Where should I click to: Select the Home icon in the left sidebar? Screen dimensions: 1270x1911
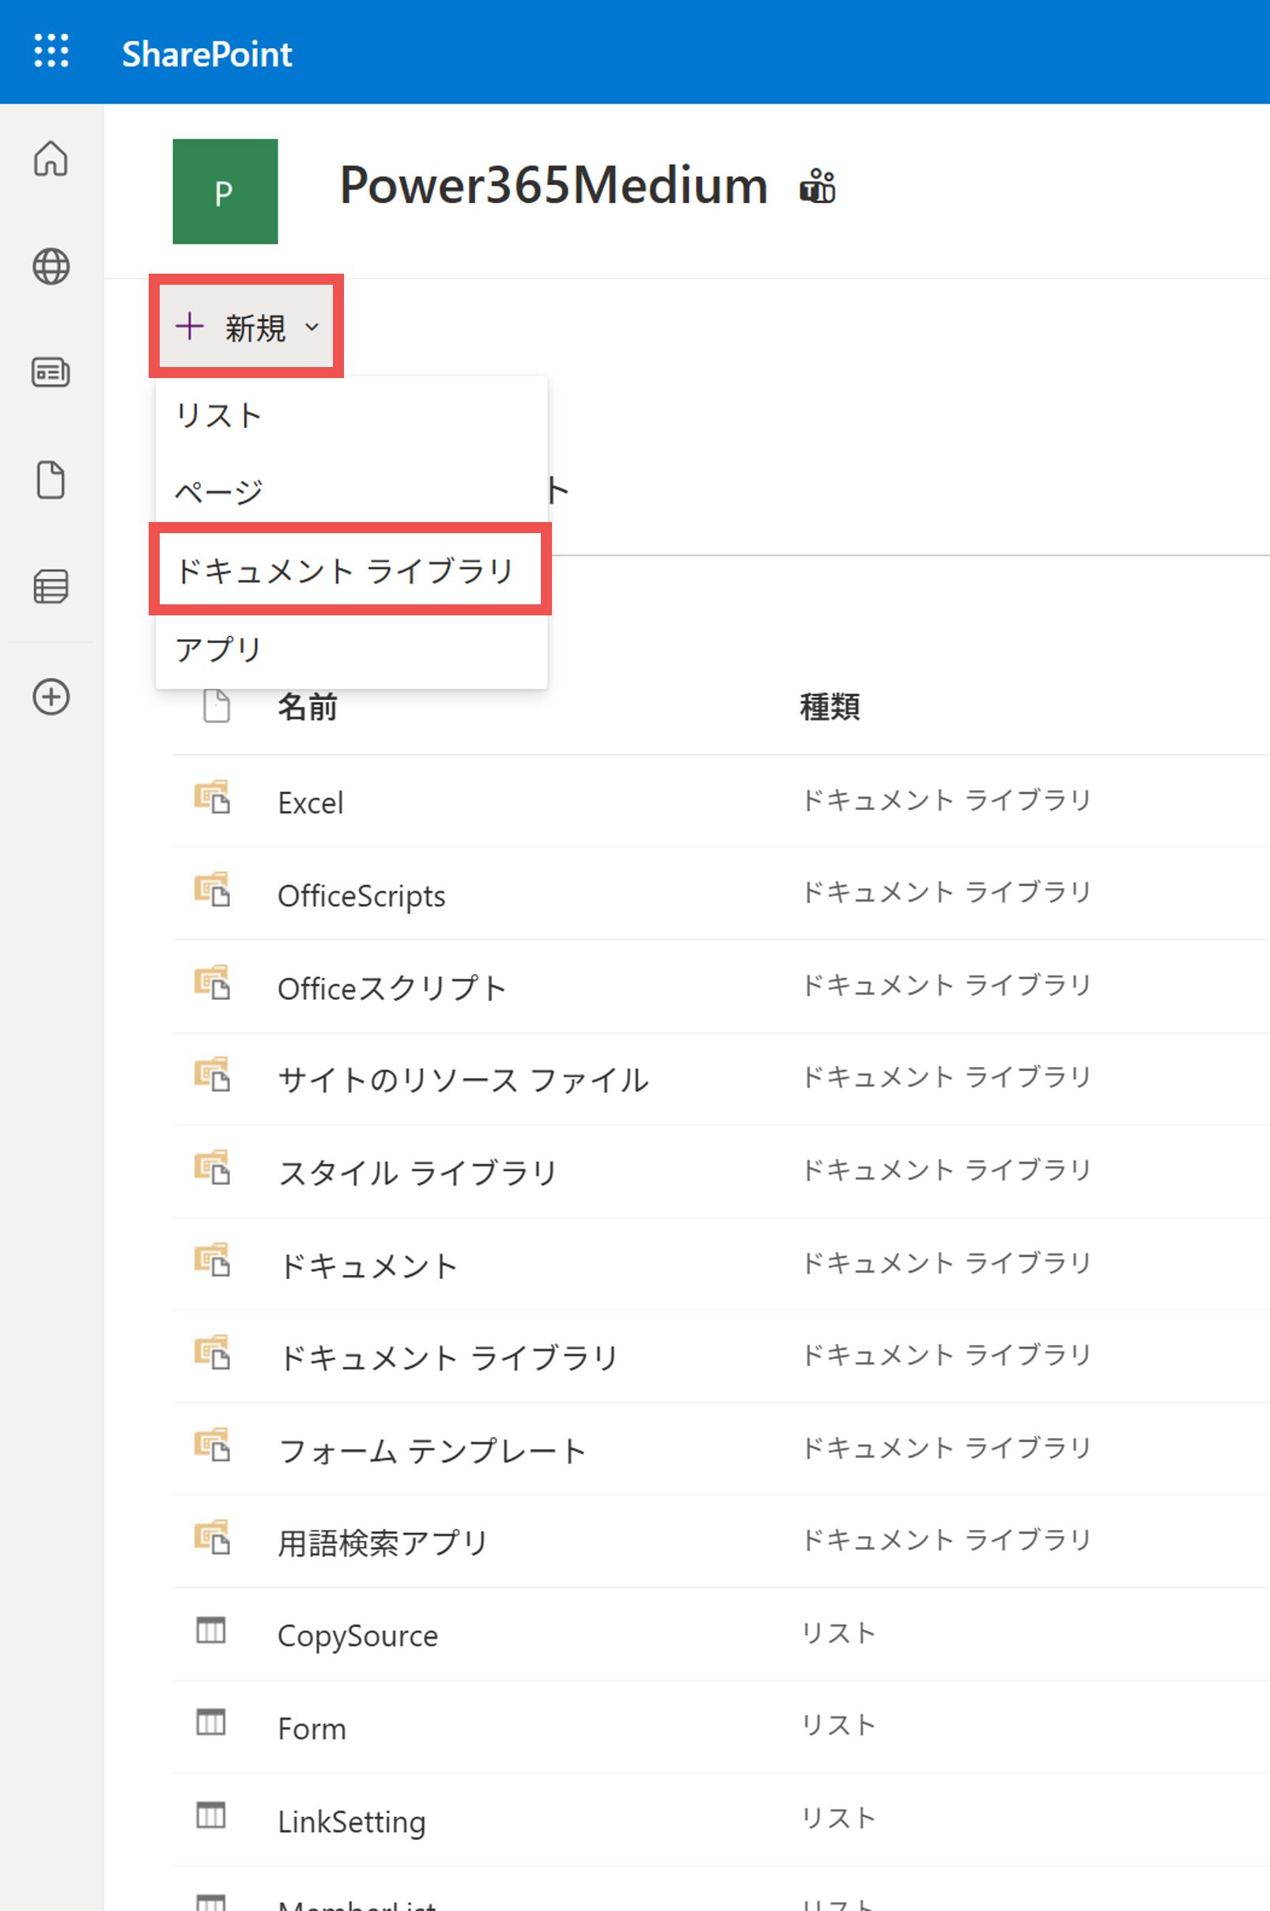(51, 161)
